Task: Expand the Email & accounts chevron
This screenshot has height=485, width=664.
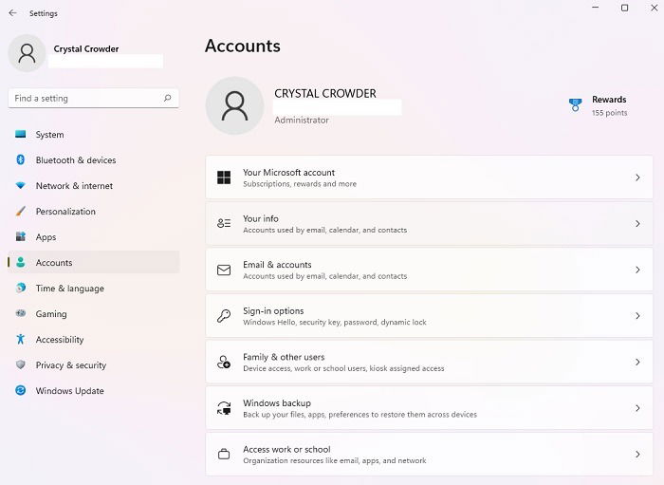Action: (637, 270)
